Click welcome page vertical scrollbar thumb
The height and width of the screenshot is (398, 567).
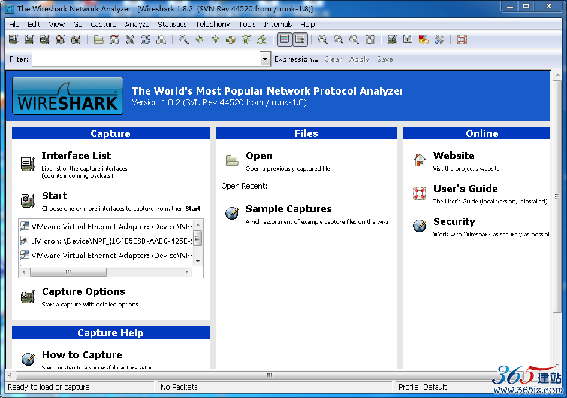pos(557,196)
